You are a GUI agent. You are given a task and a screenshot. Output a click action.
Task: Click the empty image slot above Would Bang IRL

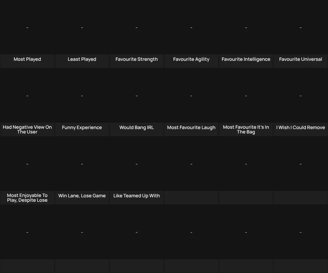[x=137, y=96]
